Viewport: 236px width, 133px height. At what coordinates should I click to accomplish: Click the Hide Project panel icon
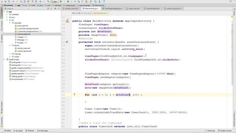coord(59,8)
